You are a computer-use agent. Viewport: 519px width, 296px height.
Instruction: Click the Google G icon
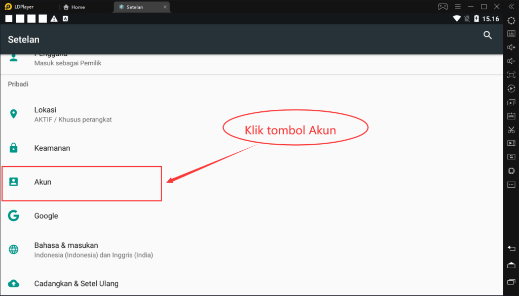[x=14, y=216]
